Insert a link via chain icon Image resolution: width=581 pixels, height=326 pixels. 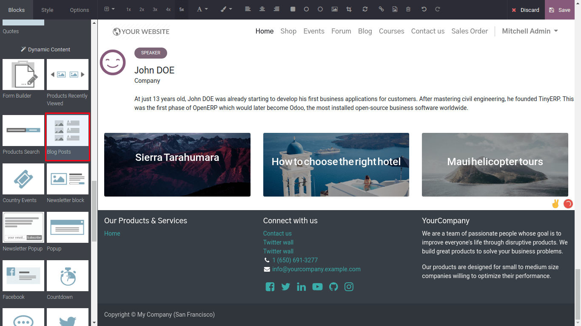[x=381, y=9]
